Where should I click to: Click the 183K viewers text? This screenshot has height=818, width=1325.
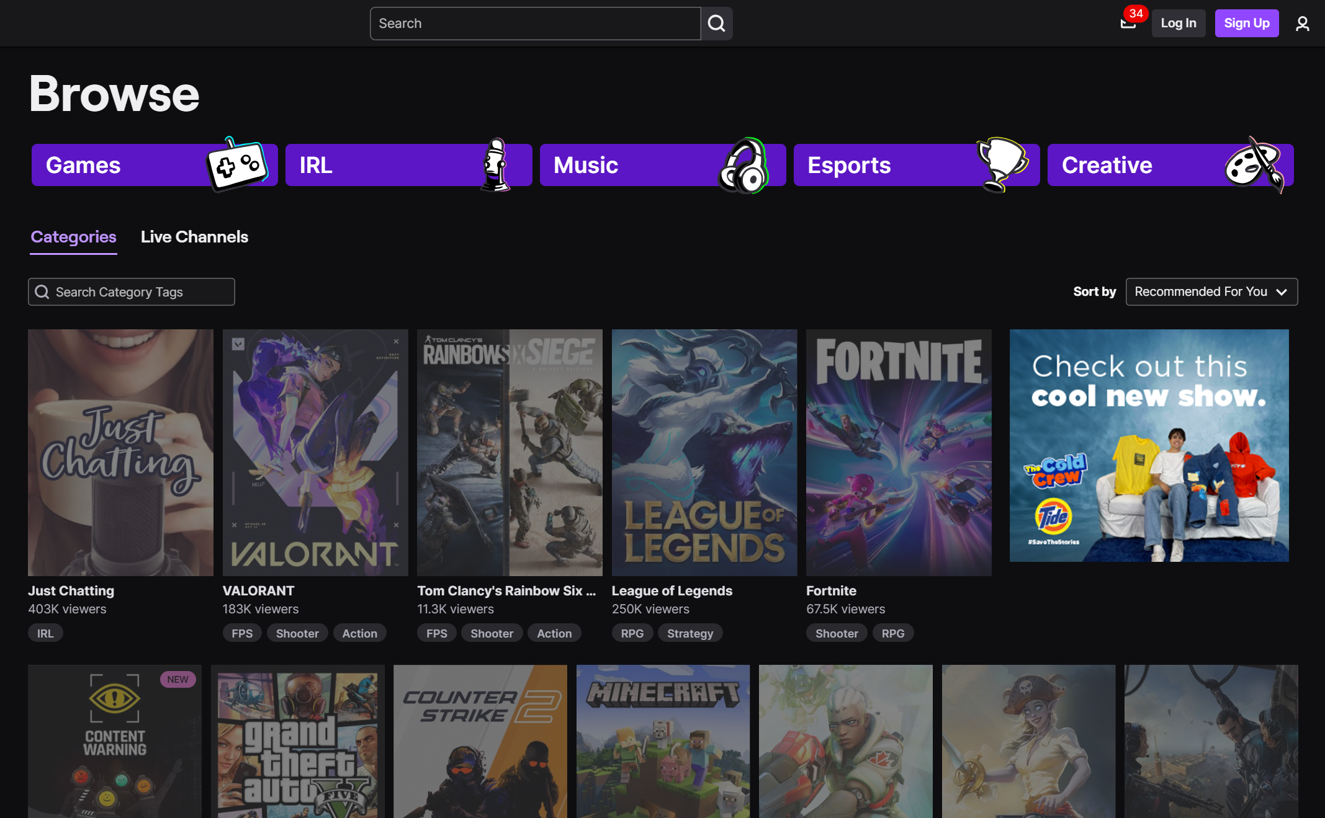click(261, 609)
